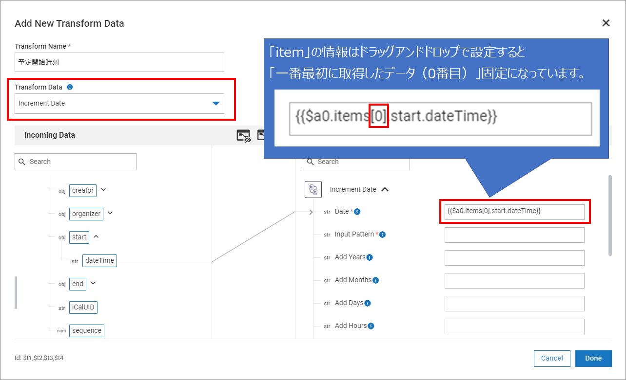Click info icon next to Date field
The height and width of the screenshot is (380, 626).
tap(357, 212)
